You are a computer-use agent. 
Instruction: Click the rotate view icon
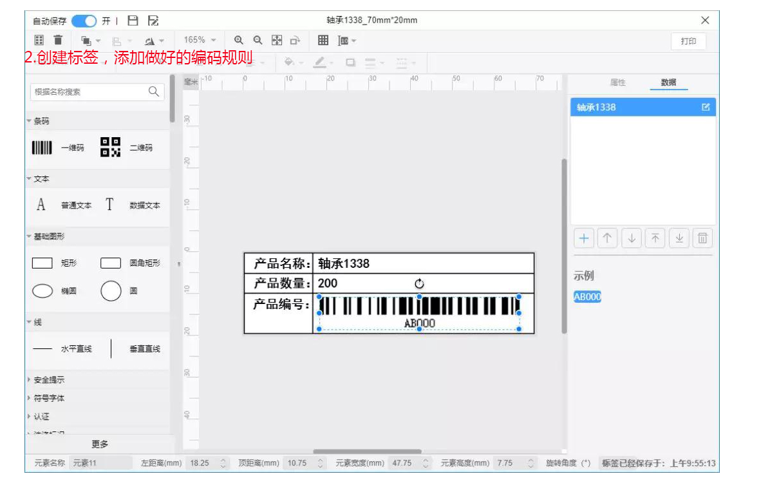pyautogui.click(x=295, y=41)
